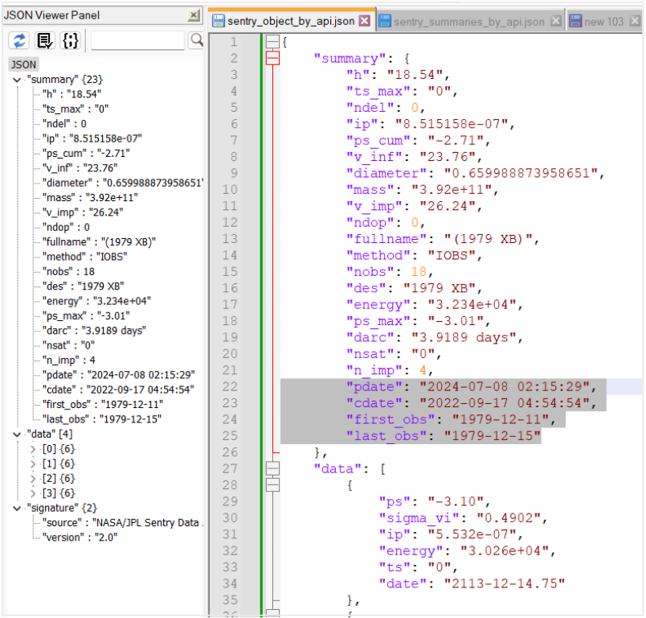The width and height of the screenshot is (646, 618).
Task: Click the save icon on sentry_summaries_by_api.json tab
Action: pyautogui.click(x=384, y=21)
